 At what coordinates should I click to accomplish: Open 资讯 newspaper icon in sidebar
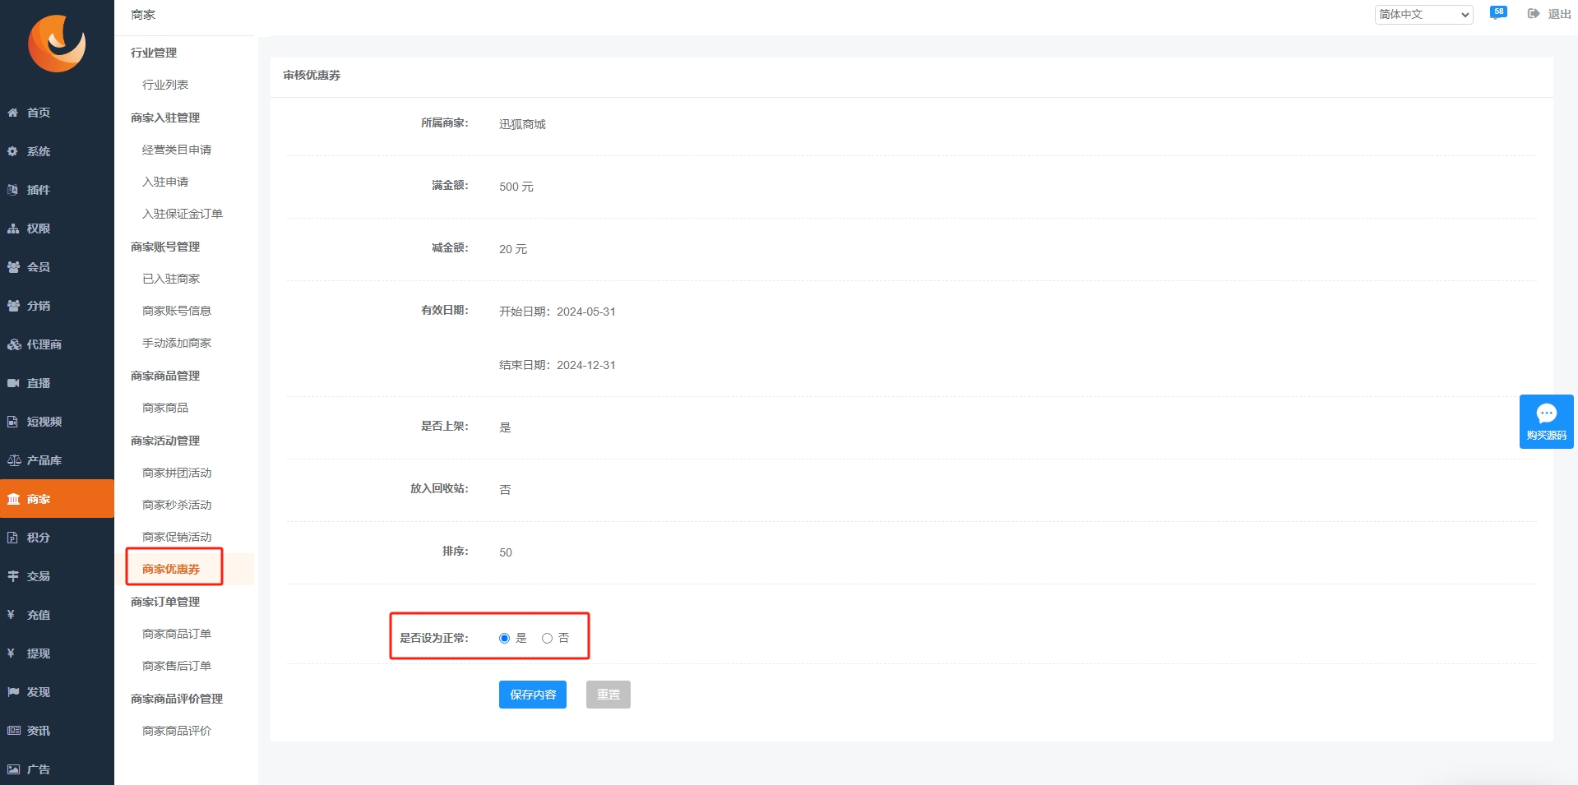click(13, 731)
